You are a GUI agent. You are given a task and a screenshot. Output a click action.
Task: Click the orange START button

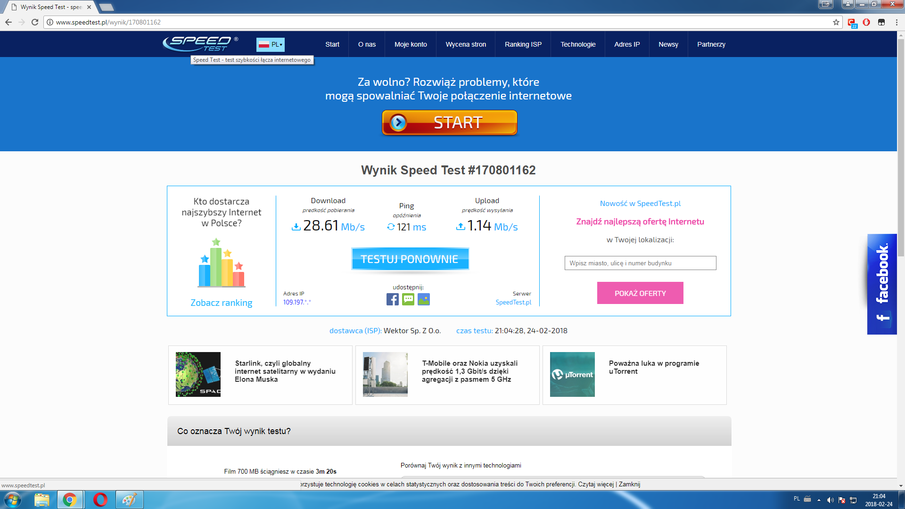(x=450, y=123)
